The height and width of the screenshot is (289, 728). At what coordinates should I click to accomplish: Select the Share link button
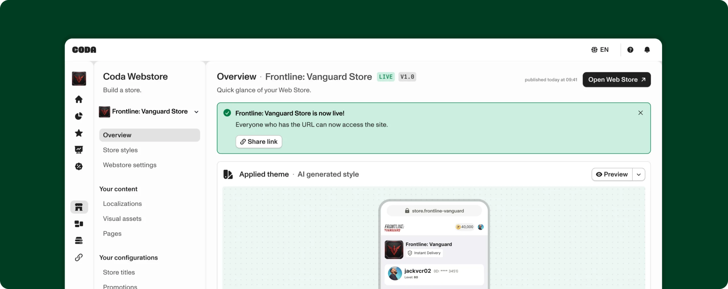pos(259,142)
